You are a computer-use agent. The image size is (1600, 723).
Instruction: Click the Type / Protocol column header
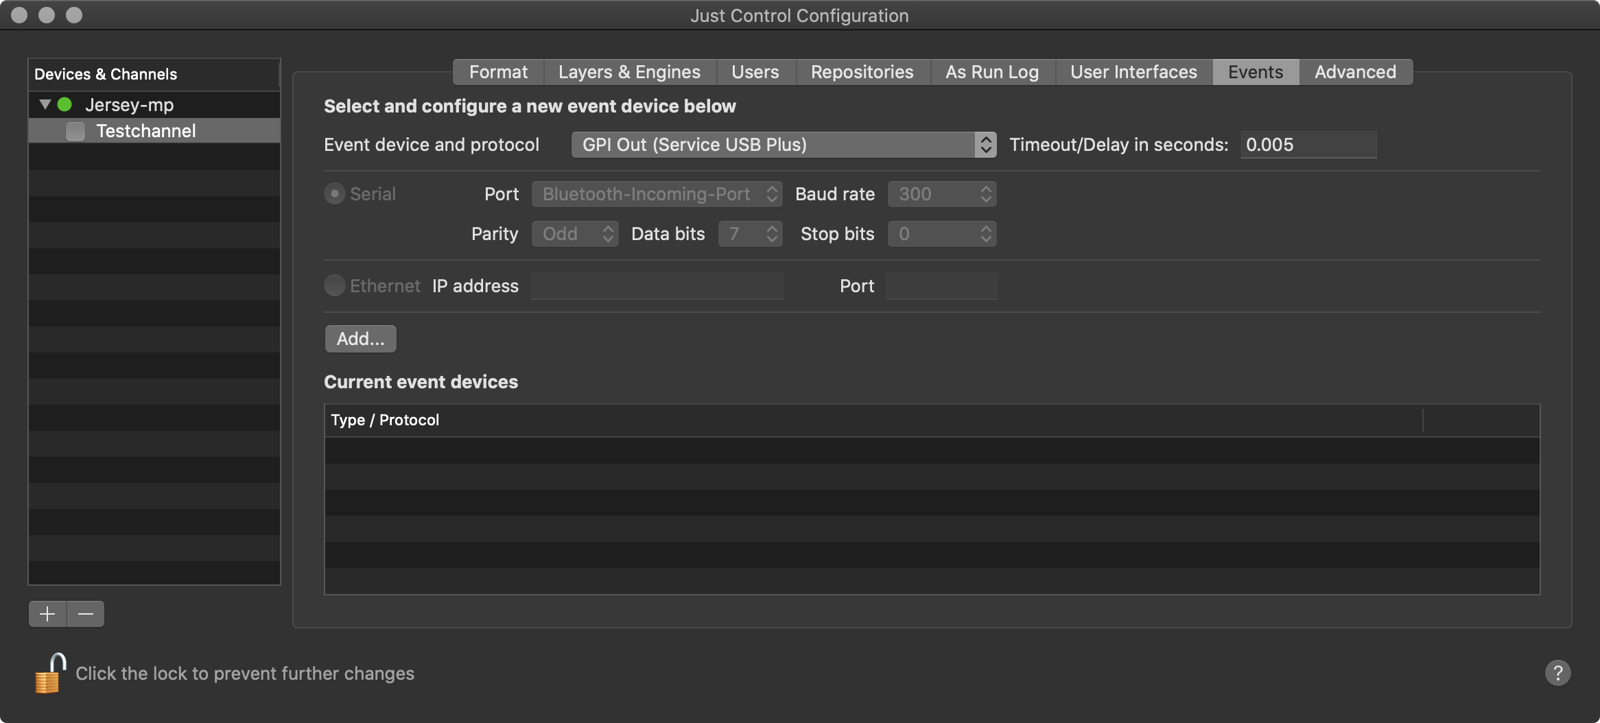873,420
